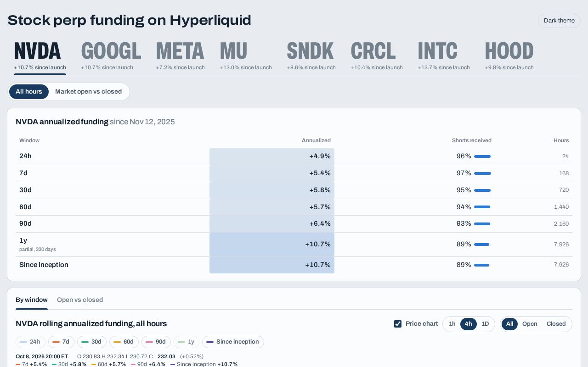The image size is (588, 367).
Task: Click the 2,160 hours value
Action: (x=561, y=224)
